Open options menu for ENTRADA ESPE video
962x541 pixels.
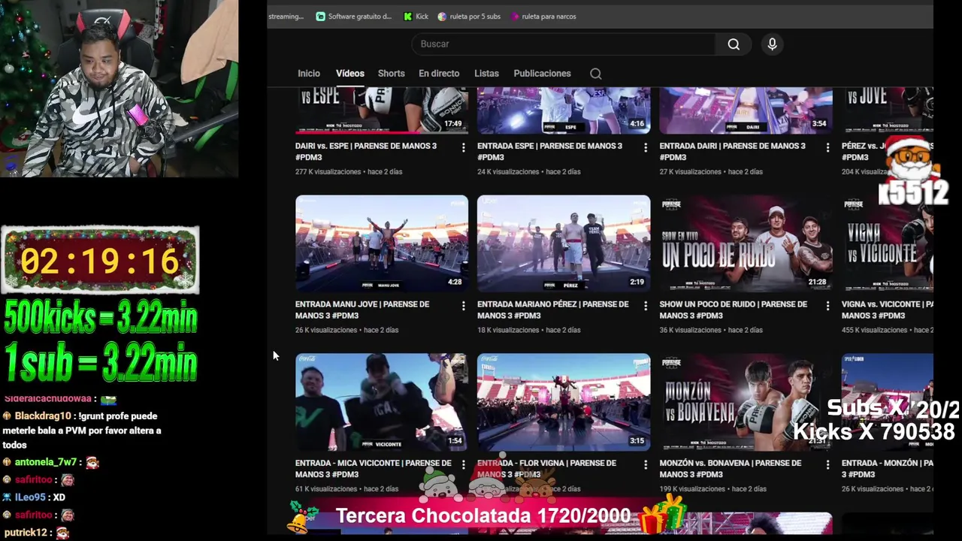pyautogui.click(x=645, y=148)
